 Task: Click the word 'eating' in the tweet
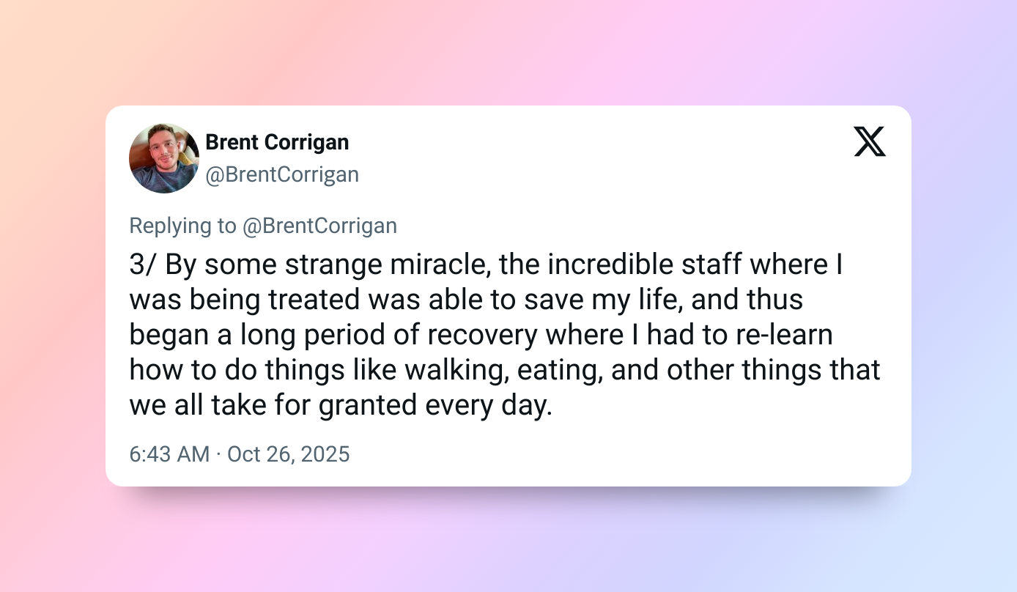[560, 370]
